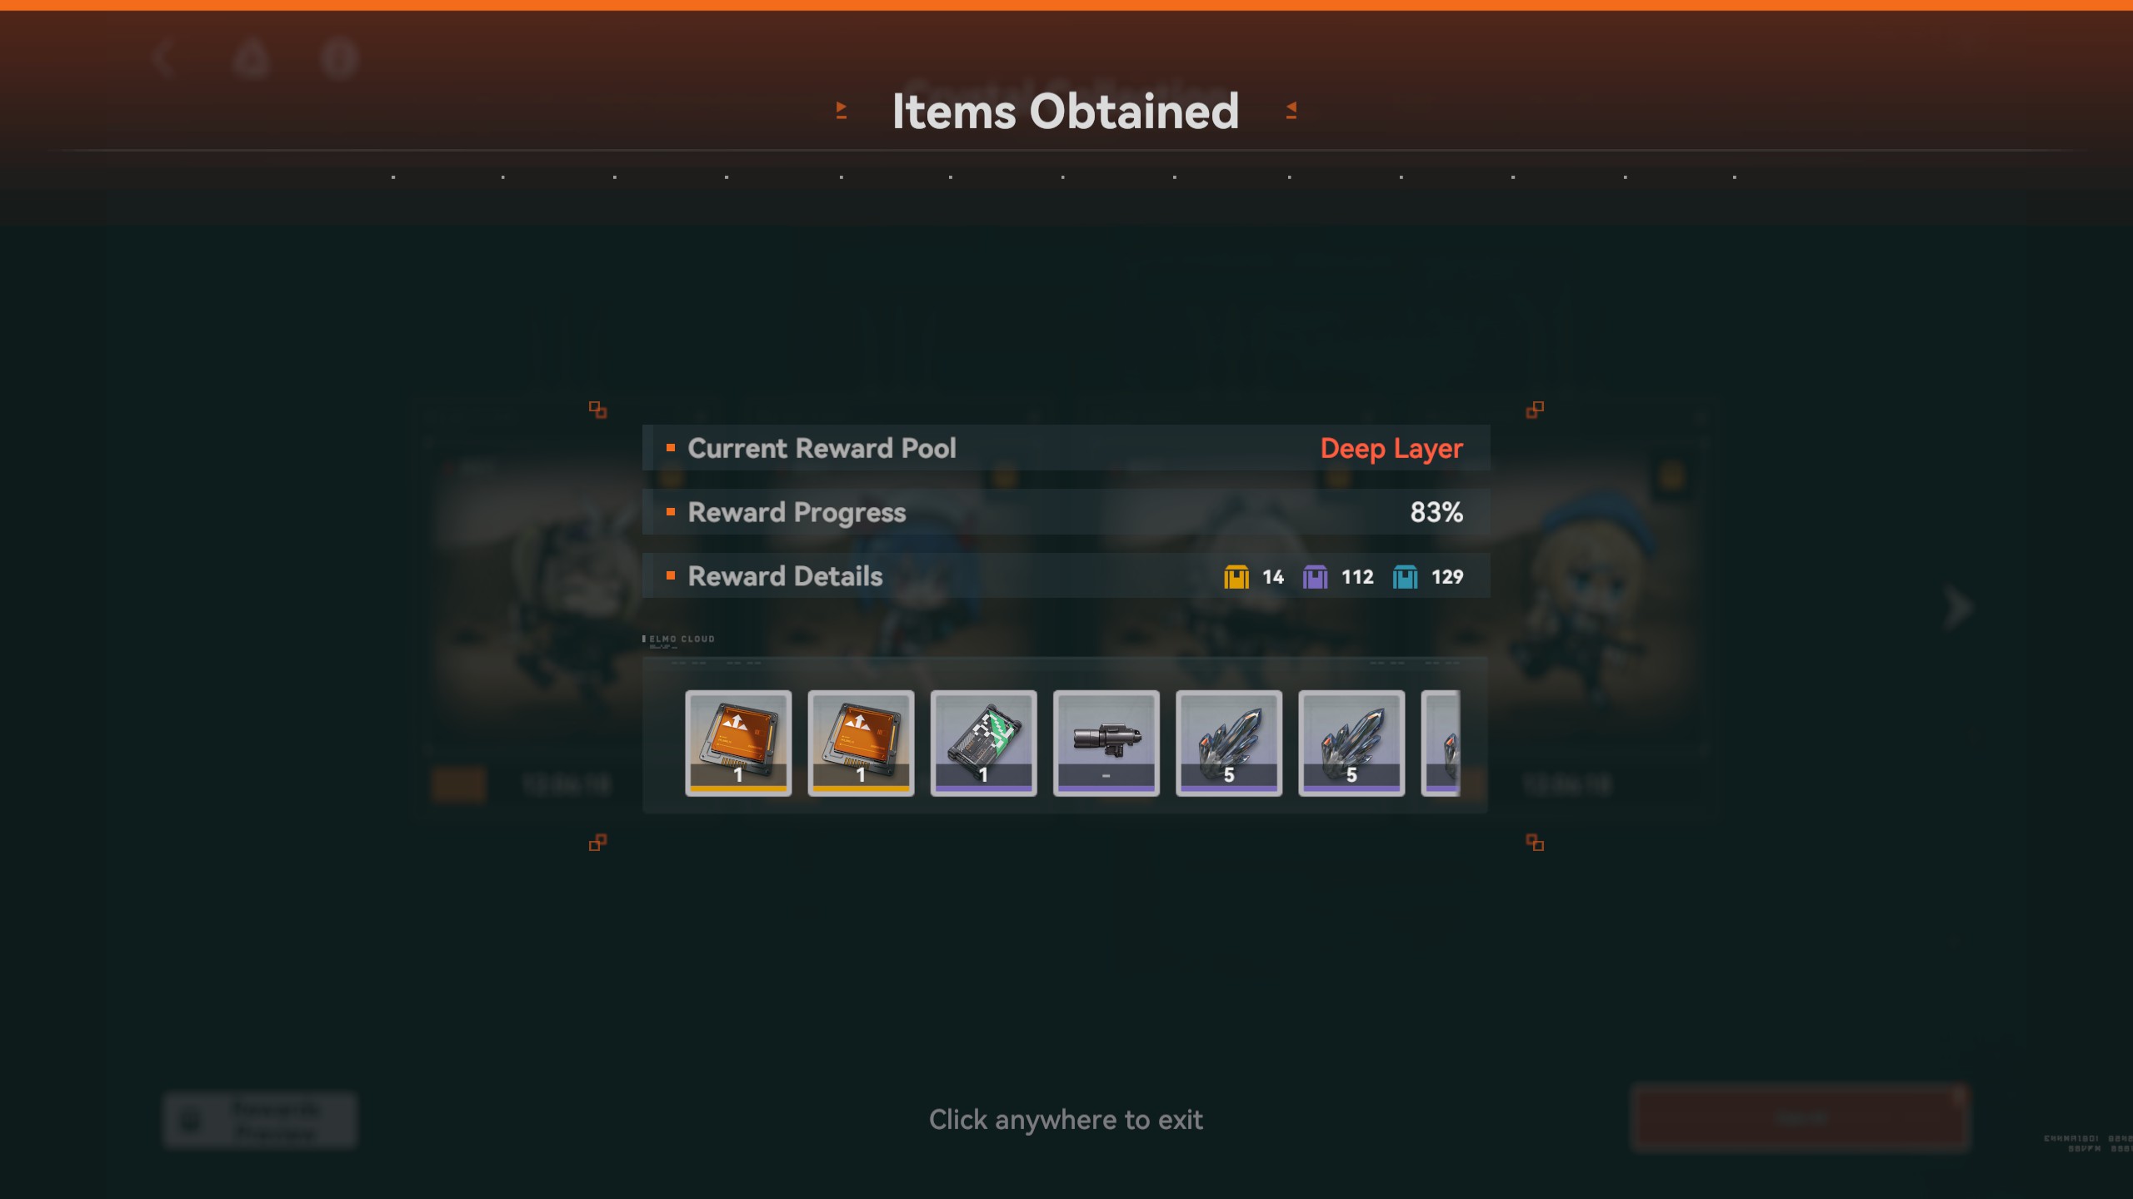Click the Click anywhere to exit text

pos(1066,1120)
